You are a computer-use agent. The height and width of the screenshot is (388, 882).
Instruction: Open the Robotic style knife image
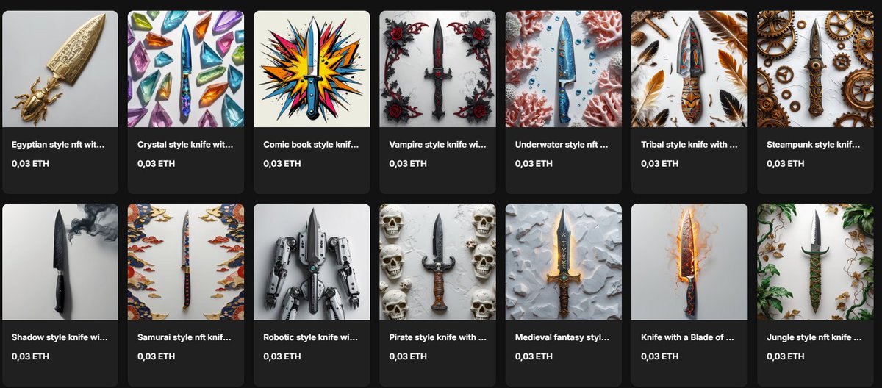(x=312, y=262)
